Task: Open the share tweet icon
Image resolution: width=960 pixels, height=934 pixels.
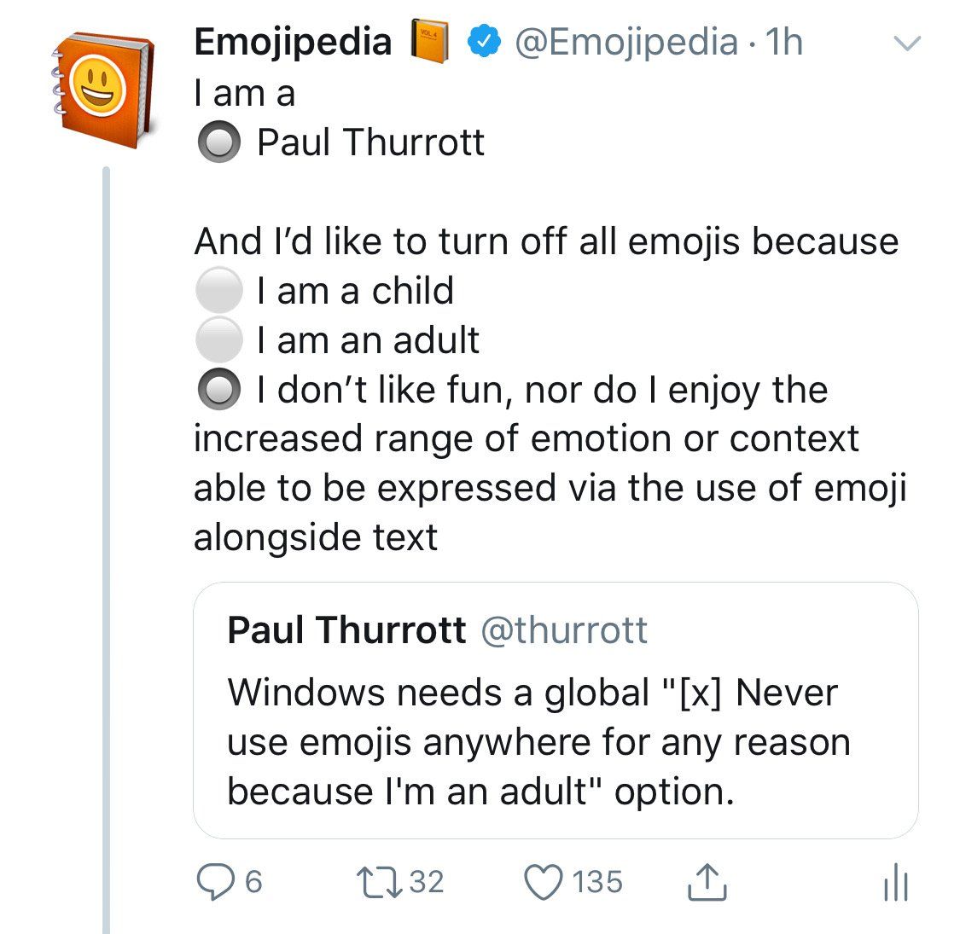Action: [x=707, y=882]
